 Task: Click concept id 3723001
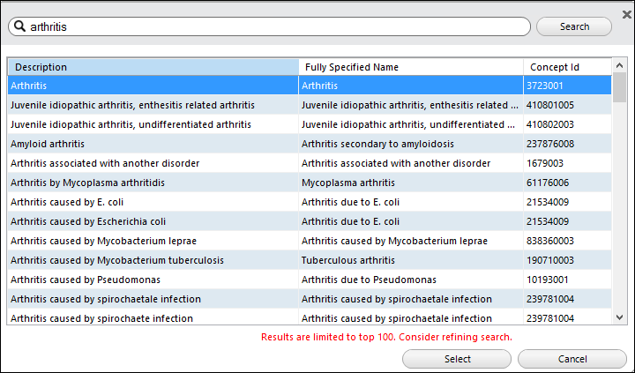click(567, 86)
